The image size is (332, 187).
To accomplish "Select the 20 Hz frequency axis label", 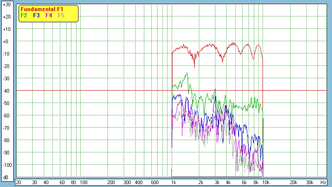I will coord(18,182).
